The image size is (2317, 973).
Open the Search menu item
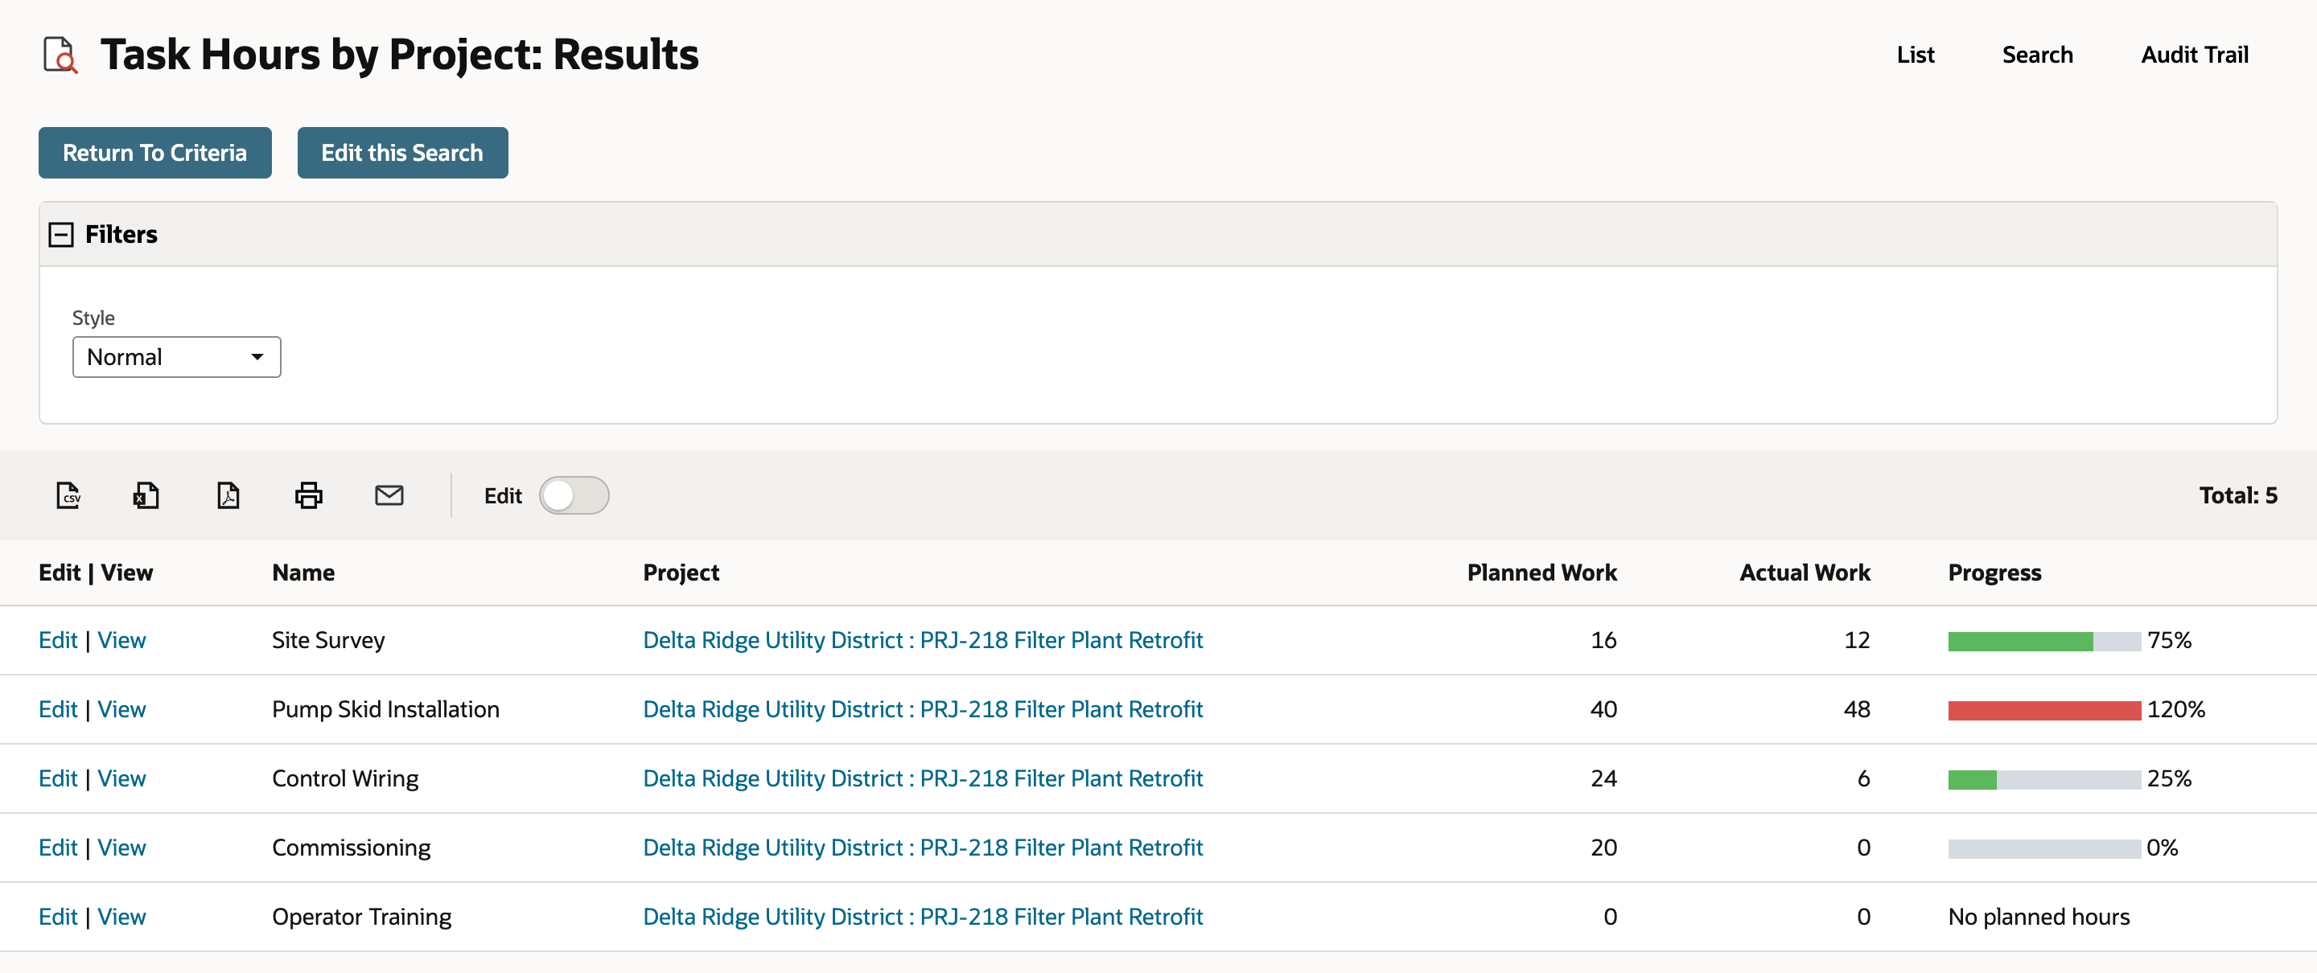pos(2036,55)
